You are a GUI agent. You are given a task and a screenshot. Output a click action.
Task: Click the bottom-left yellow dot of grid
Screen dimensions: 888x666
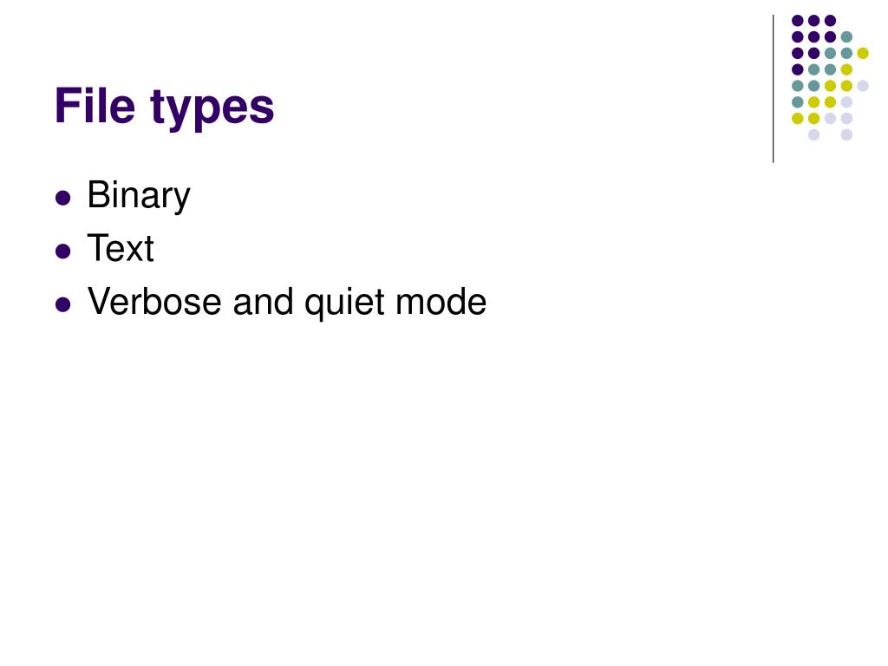(798, 118)
